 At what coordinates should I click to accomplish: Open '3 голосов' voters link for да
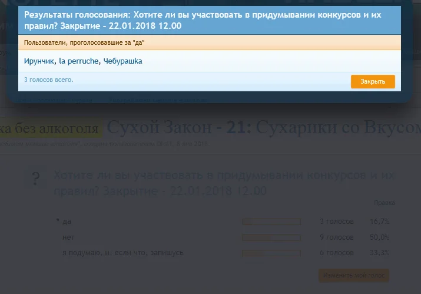tap(337, 222)
